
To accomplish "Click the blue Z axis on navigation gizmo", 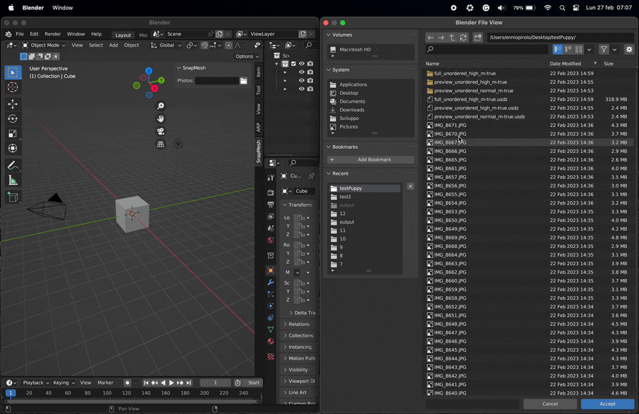I will pyautogui.click(x=148, y=70).
